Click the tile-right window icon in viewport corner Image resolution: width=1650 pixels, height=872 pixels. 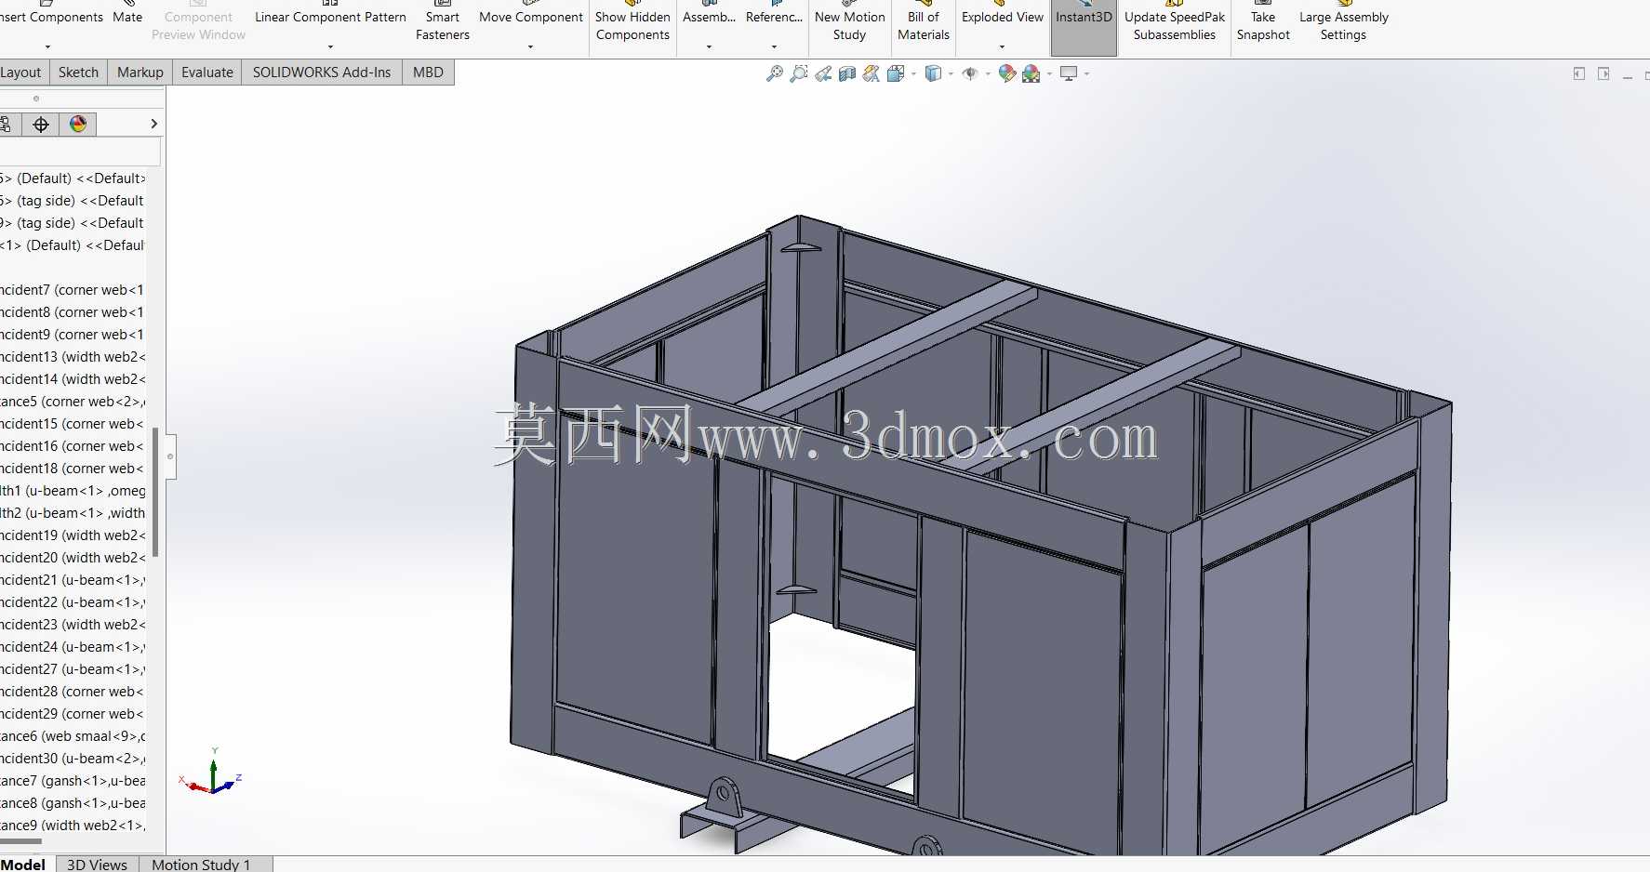pos(1603,73)
